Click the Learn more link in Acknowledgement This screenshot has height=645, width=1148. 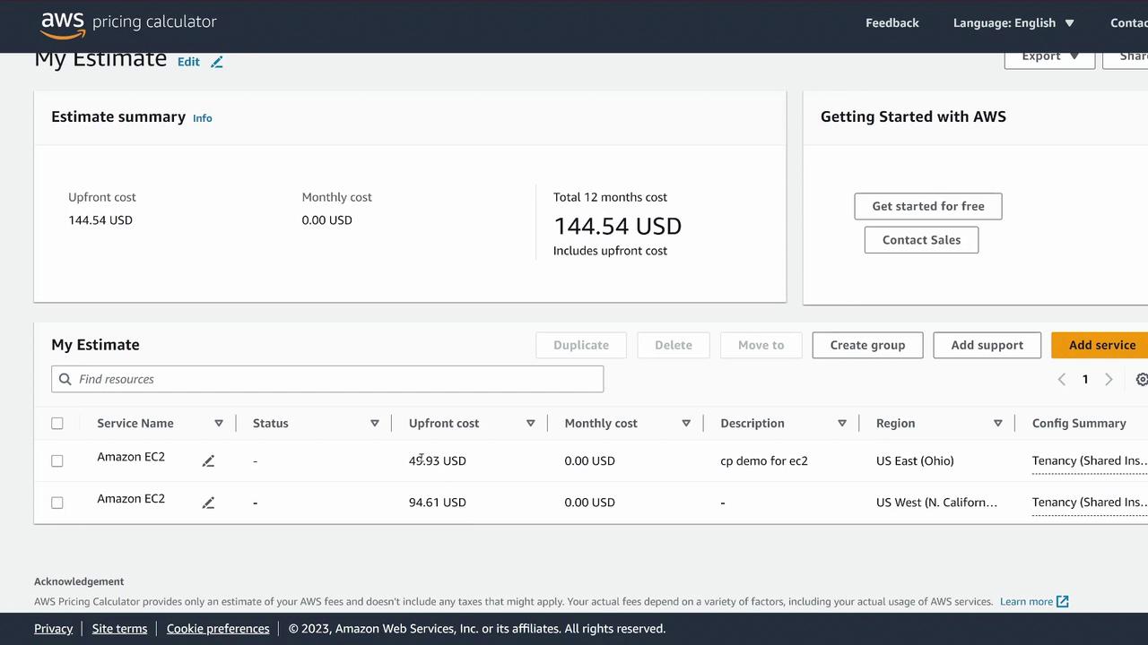coord(1027,602)
